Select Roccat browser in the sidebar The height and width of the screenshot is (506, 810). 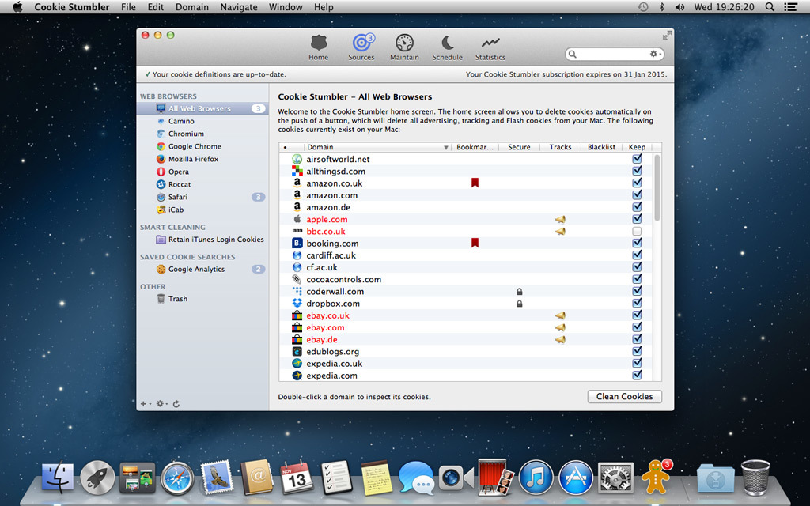click(x=180, y=184)
